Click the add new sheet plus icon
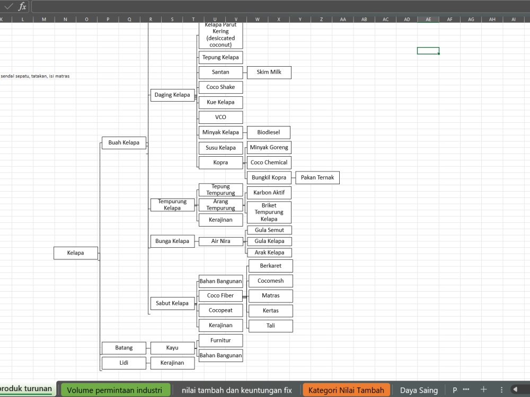The width and height of the screenshot is (530, 397). [483, 389]
